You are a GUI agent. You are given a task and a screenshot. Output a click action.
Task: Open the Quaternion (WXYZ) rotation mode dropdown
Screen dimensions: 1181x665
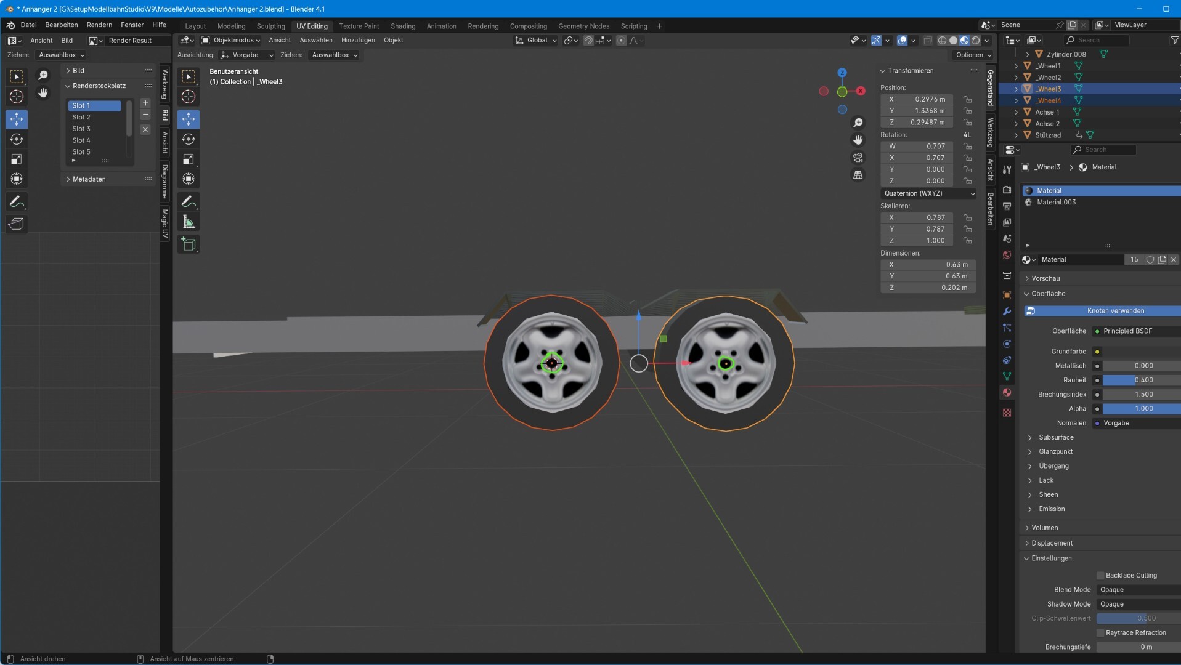pos(928,193)
